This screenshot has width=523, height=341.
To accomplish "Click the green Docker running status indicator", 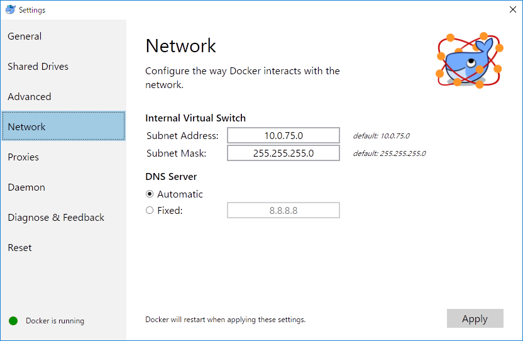I will pyautogui.click(x=13, y=321).
